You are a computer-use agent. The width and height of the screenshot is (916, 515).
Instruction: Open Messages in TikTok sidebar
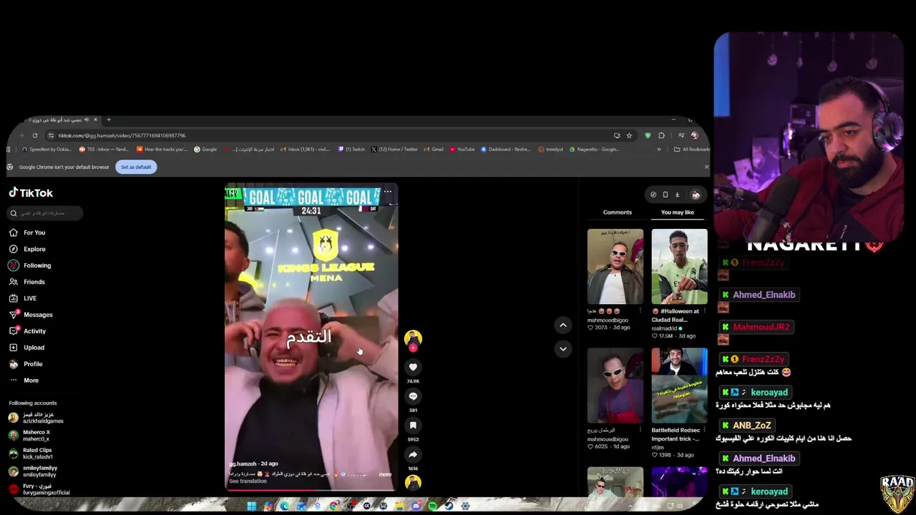31,315
